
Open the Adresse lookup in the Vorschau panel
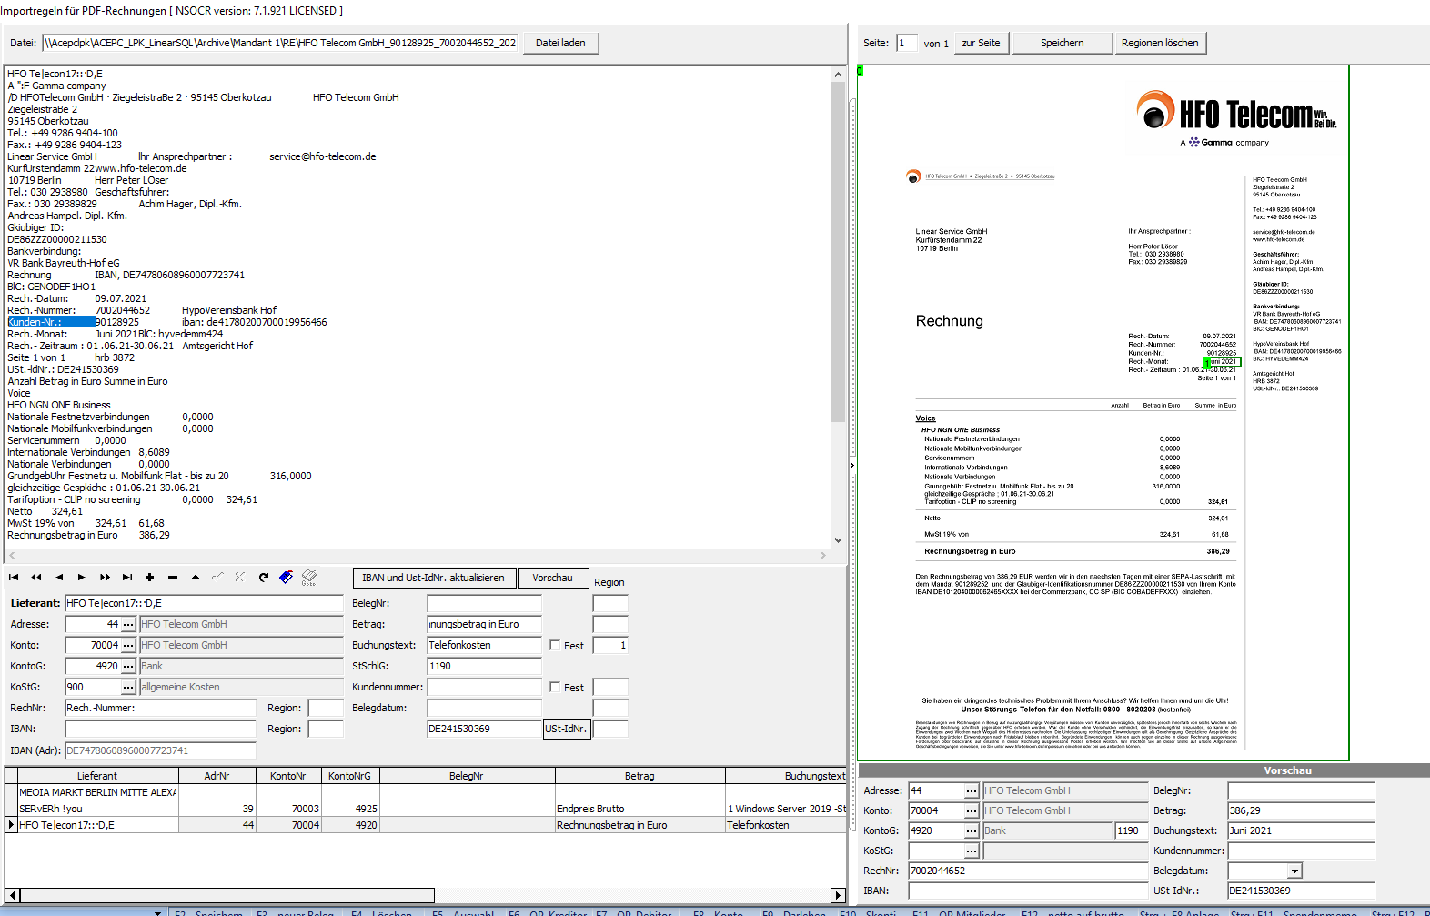point(972,790)
